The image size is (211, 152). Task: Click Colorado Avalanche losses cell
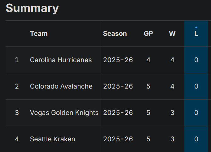(196, 86)
